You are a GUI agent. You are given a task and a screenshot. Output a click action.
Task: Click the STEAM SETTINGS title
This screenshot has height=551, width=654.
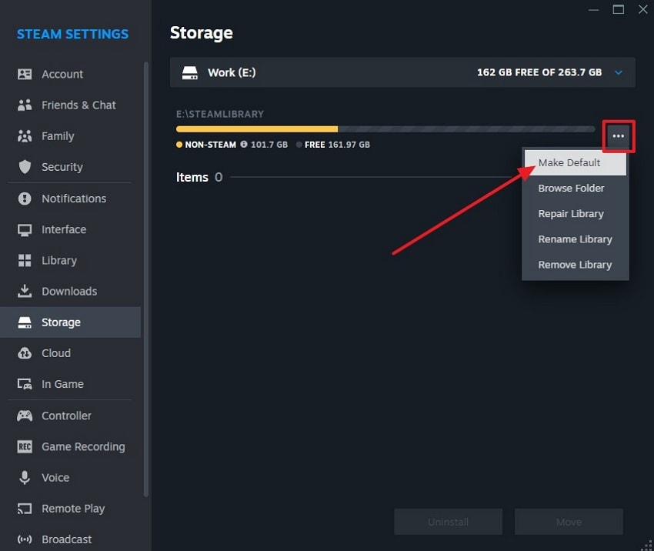72,34
